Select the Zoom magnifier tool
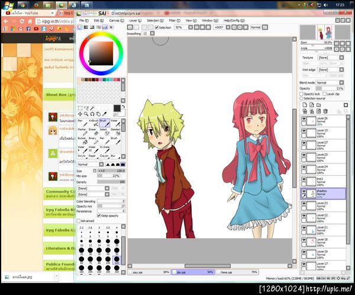The image size is (355, 295). [x=86, y=114]
